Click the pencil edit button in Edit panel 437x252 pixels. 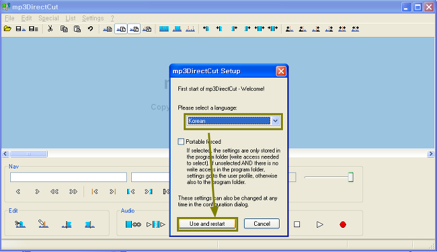tap(43, 224)
